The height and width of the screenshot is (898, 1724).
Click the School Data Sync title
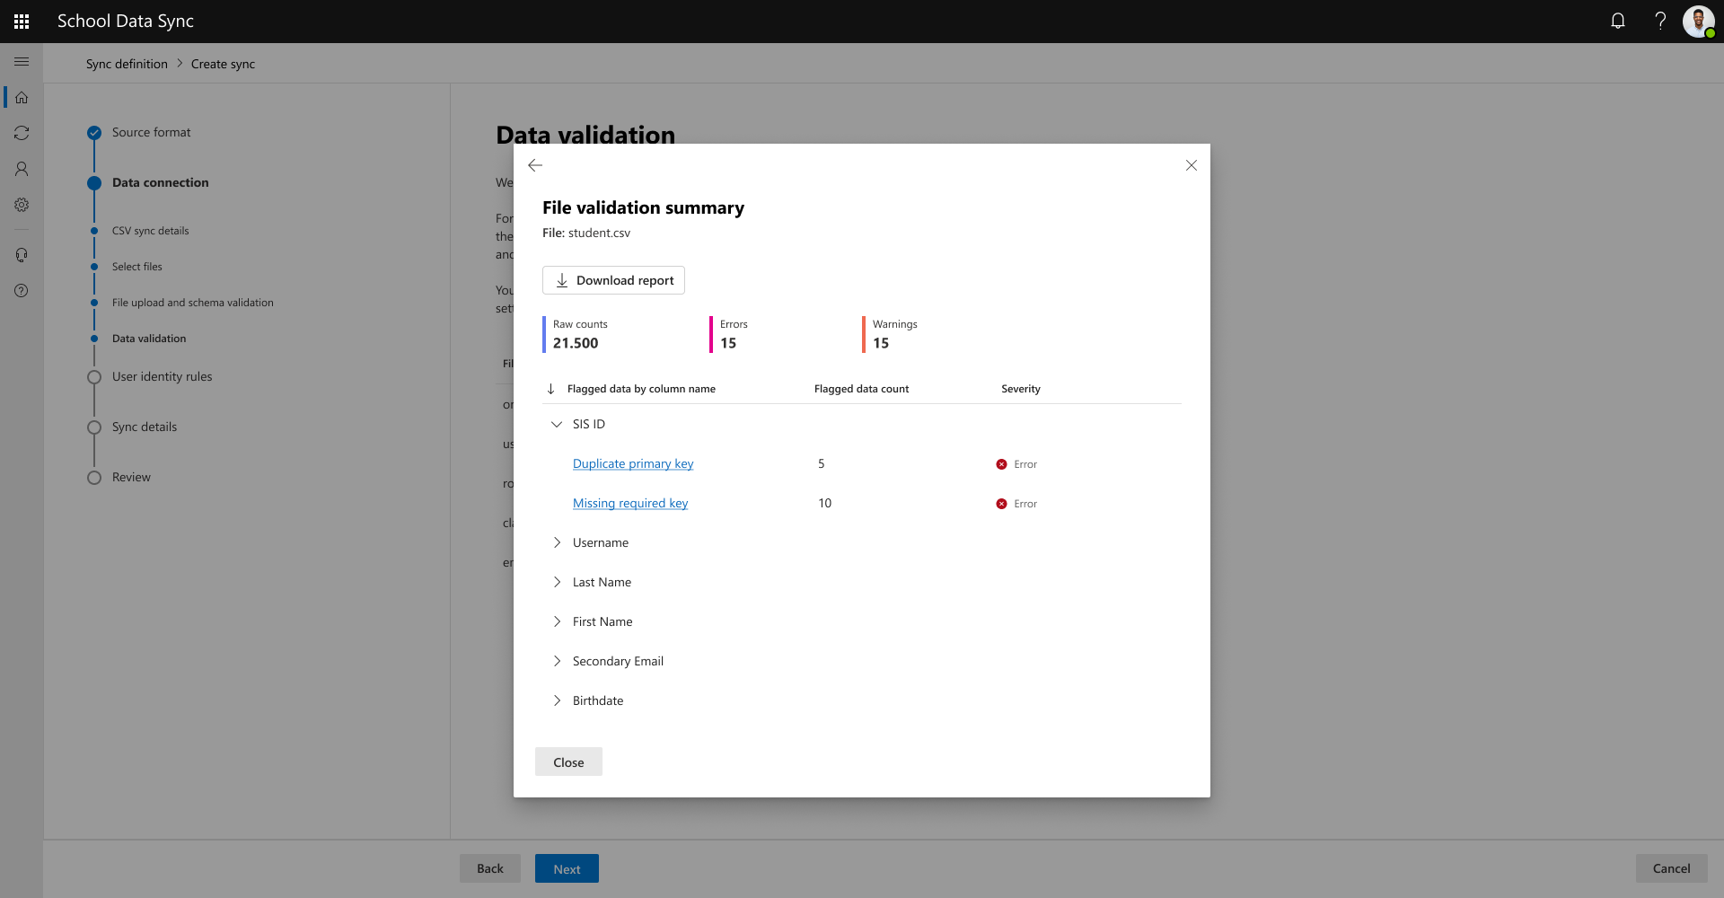pyautogui.click(x=126, y=21)
